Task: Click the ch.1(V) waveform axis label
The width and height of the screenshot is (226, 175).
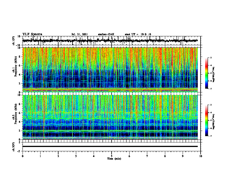Action: pos(14,41)
